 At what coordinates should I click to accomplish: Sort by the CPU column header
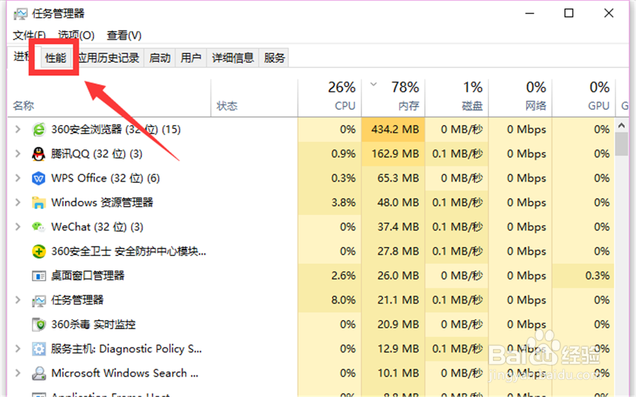click(x=329, y=98)
